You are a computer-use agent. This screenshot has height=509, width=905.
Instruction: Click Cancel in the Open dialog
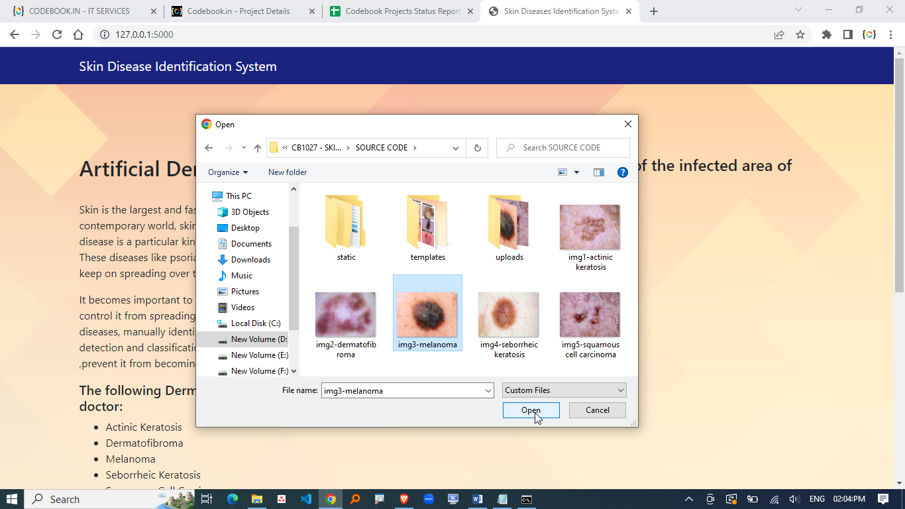coord(597,410)
